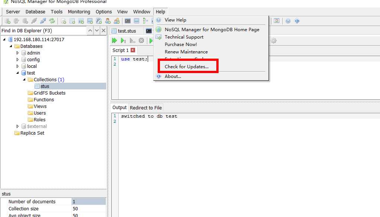Click the create database icon with plus
The image size is (380, 217).
click(63, 21)
